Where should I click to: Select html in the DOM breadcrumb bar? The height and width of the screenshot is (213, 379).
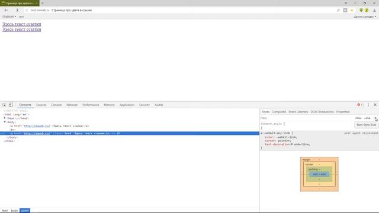coord(5,211)
